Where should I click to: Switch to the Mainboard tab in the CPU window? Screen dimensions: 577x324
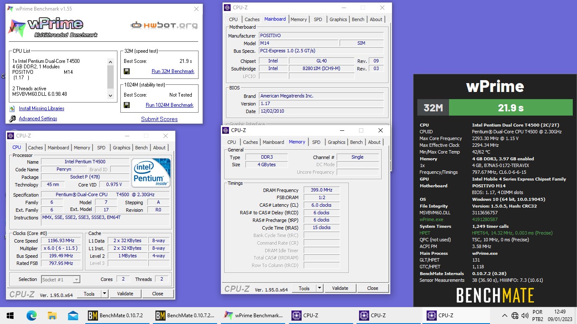[x=58, y=148]
